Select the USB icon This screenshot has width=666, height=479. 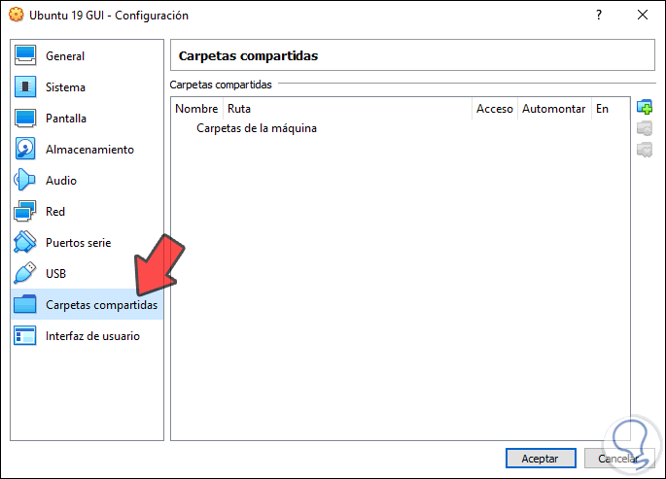pos(25,274)
